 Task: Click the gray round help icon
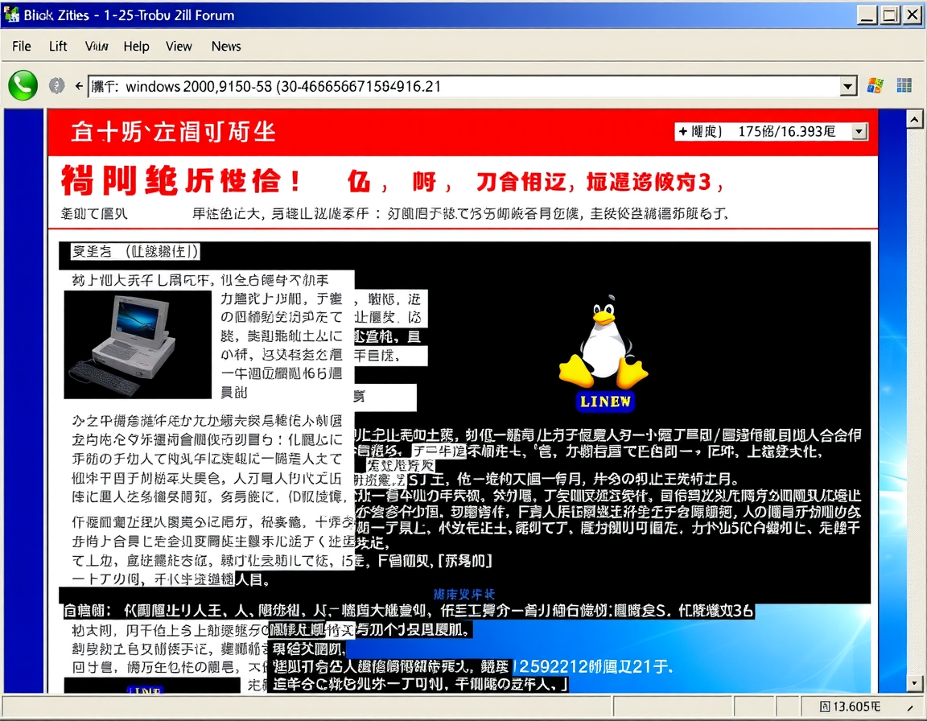(x=56, y=85)
